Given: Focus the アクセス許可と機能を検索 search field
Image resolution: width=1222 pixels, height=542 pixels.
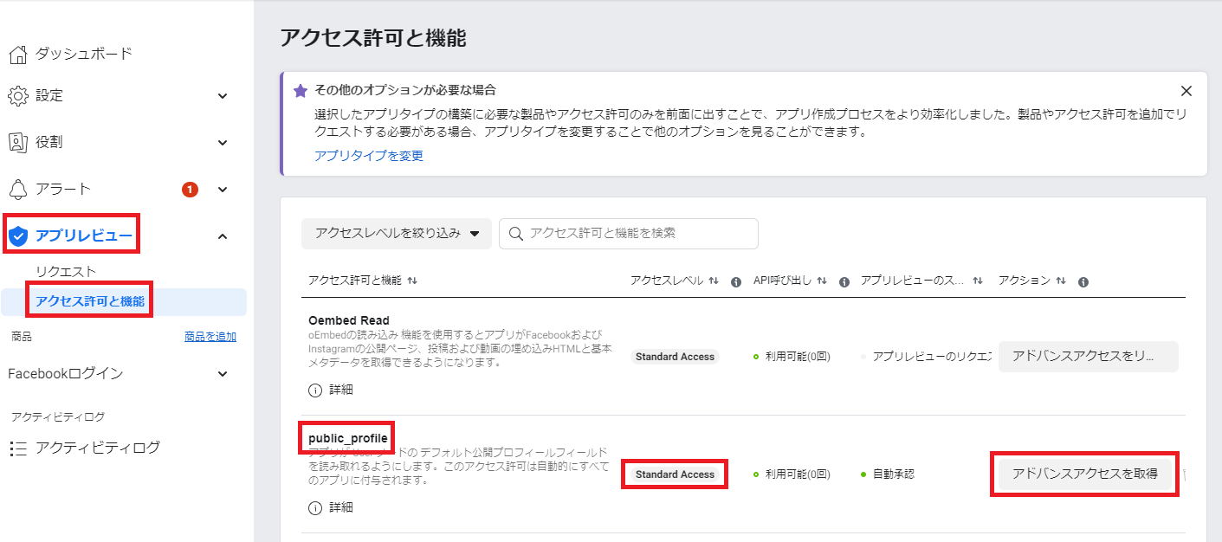Looking at the screenshot, I should (x=629, y=233).
